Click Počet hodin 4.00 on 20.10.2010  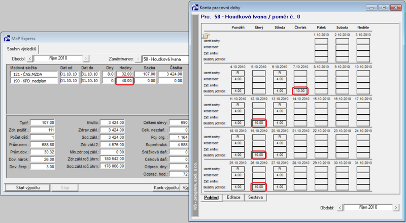pyautogui.click(x=280, y=143)
